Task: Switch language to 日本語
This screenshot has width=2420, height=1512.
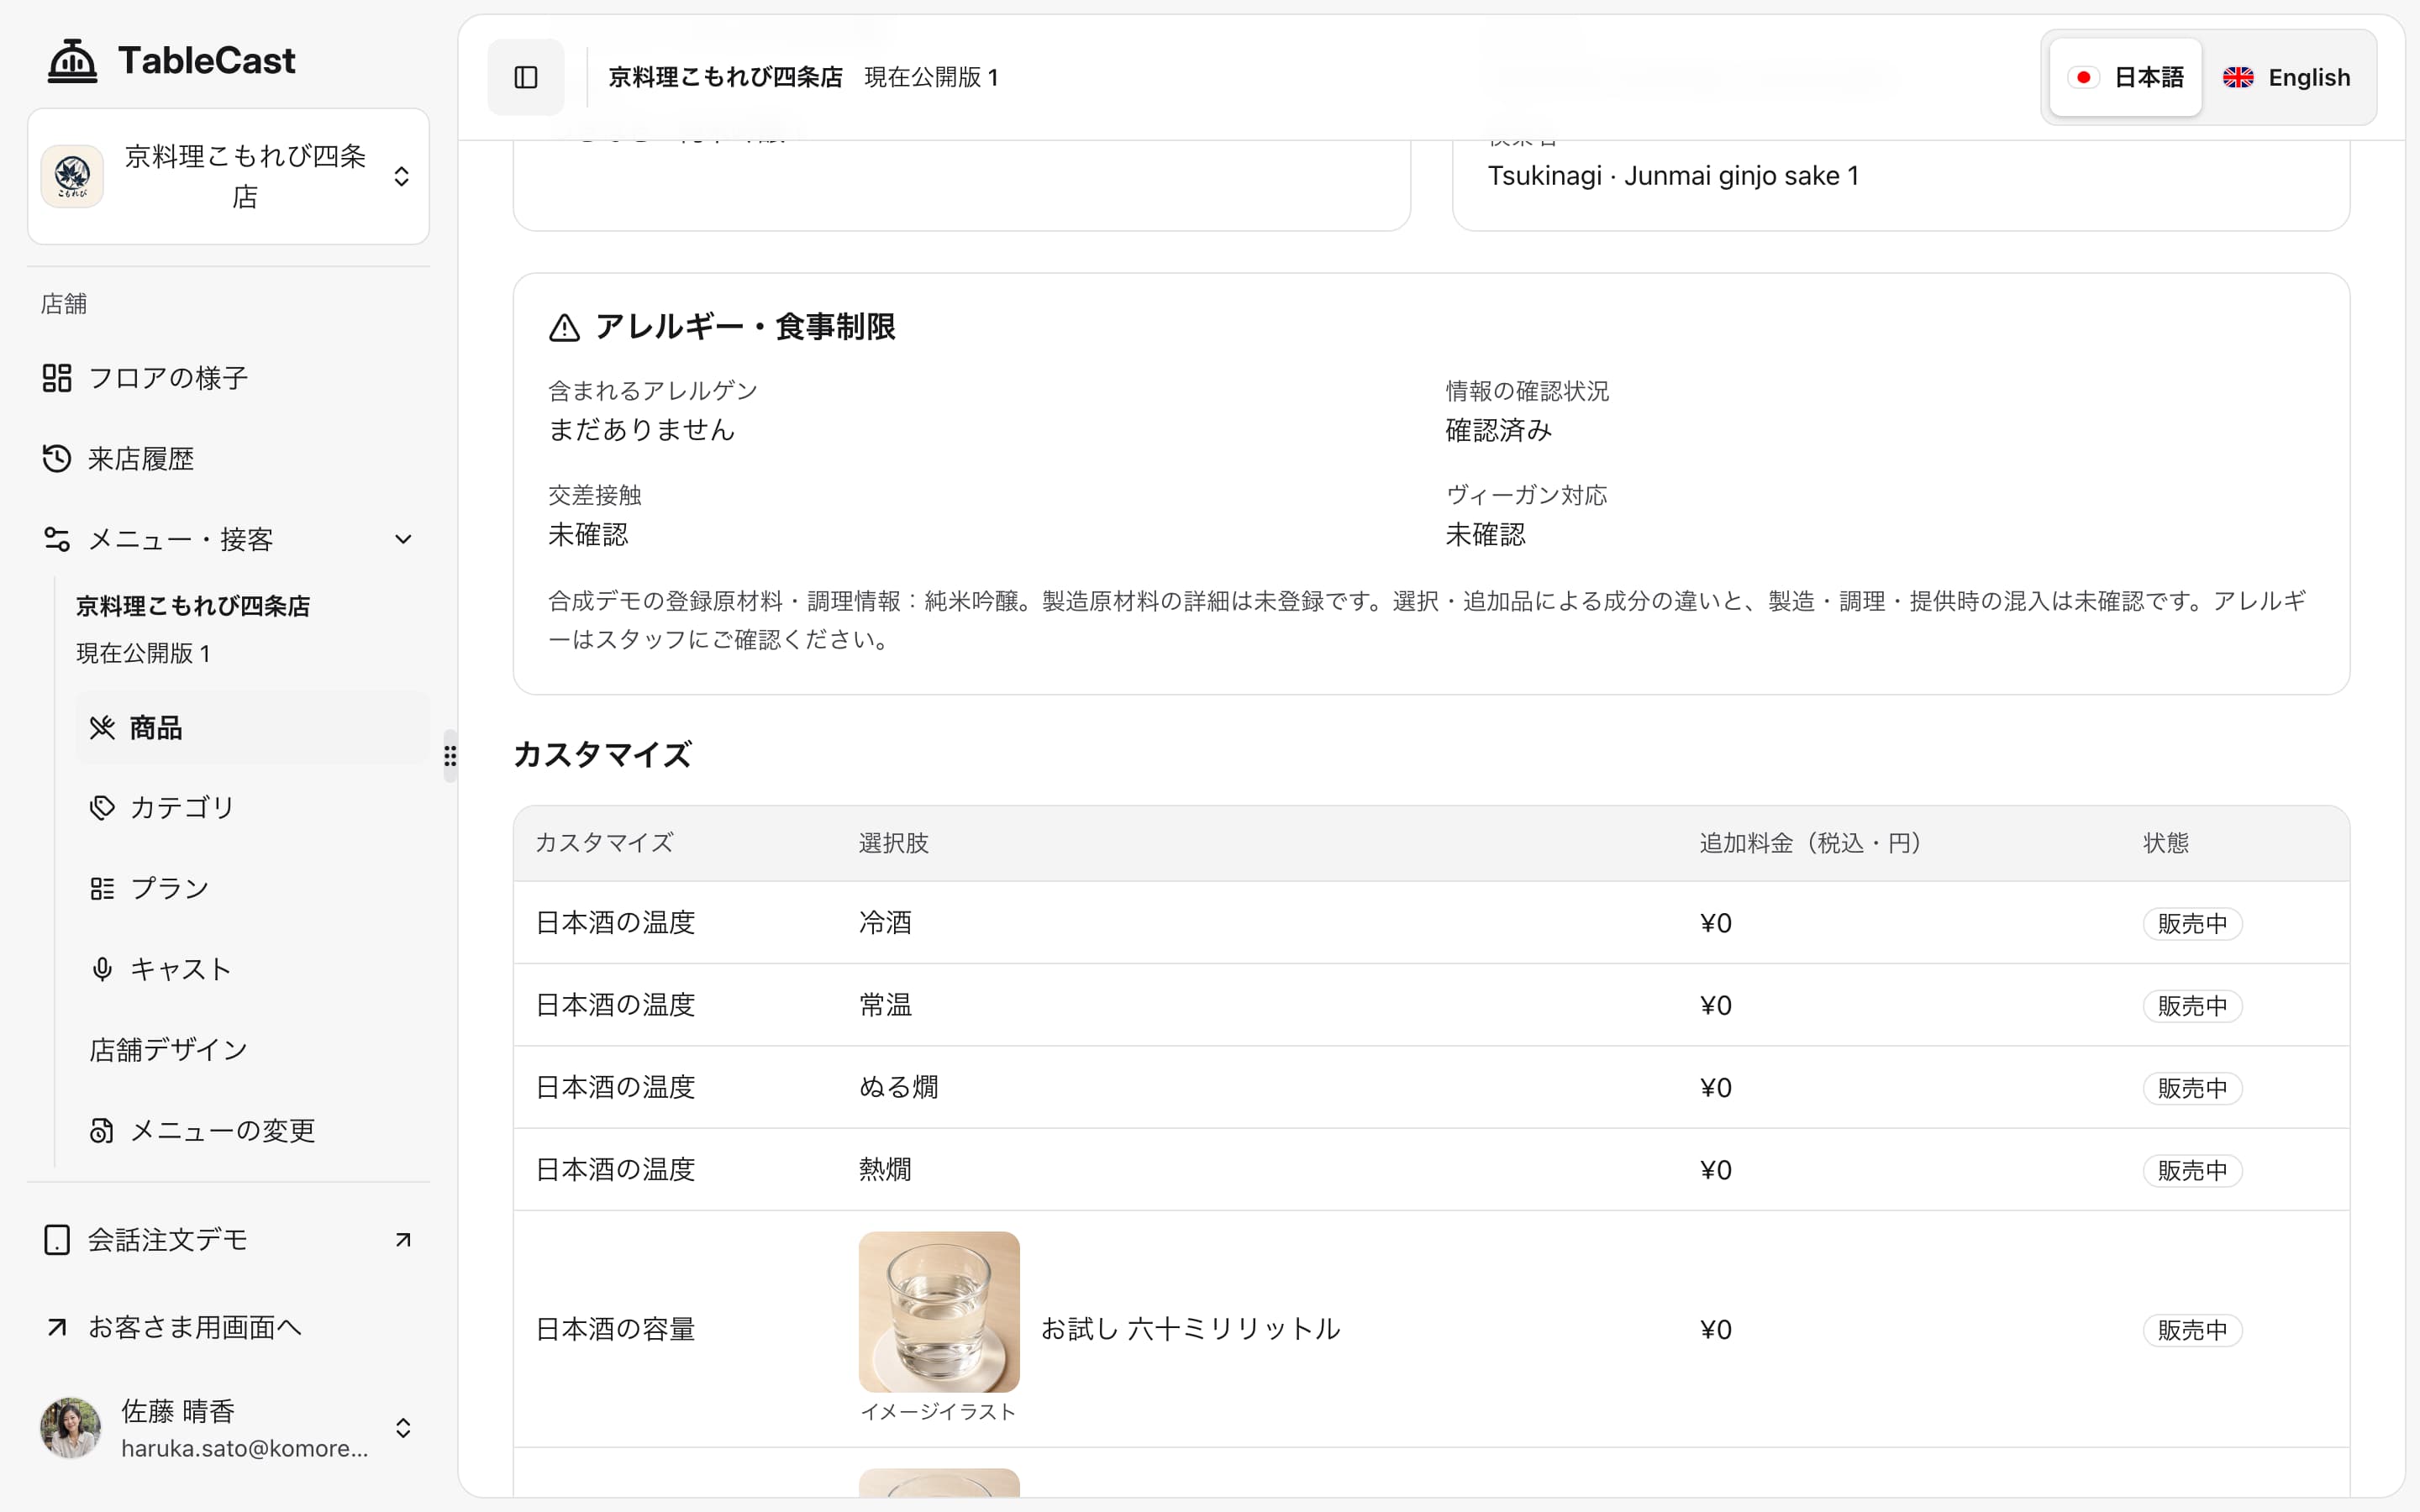Action: [2125, 77]
